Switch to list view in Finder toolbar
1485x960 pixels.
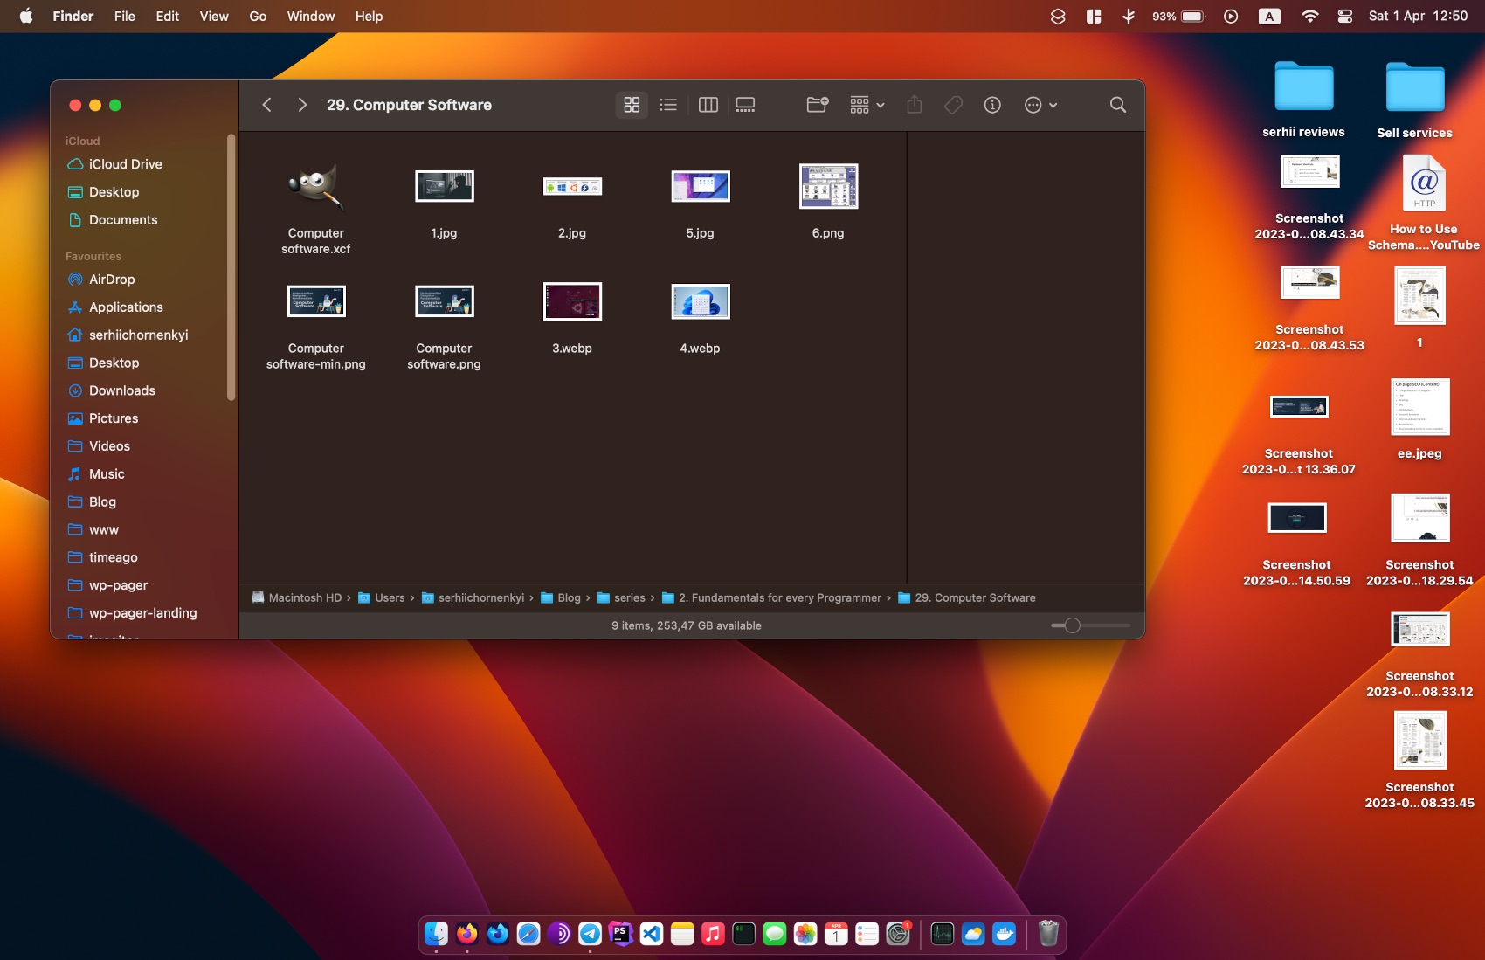click(668, 105)
